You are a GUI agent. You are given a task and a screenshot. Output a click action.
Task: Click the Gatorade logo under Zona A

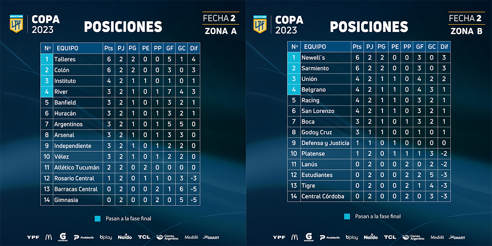tap(63, 237)
